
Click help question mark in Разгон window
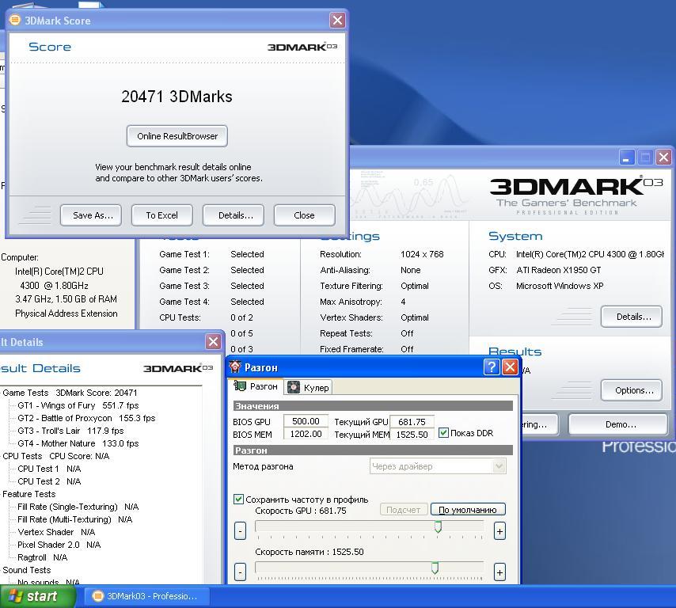[x=491, y=367]
